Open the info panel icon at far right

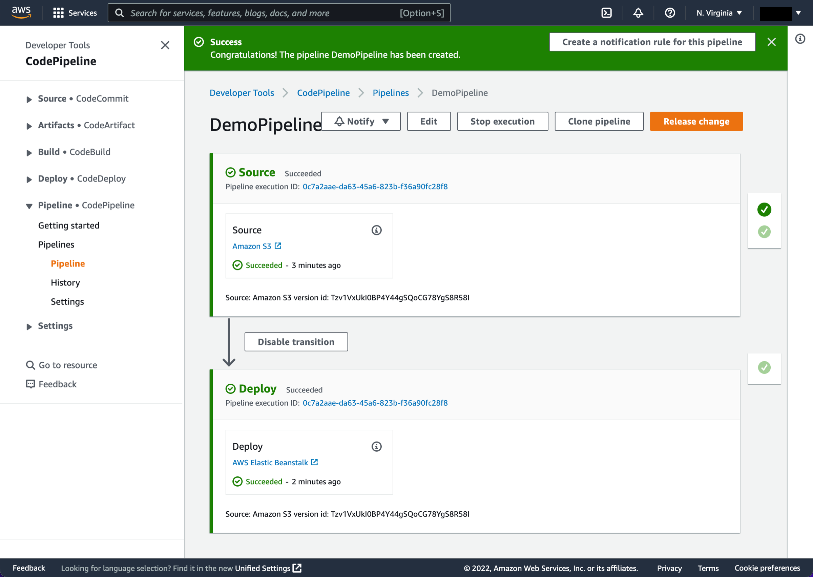[800, 39]
